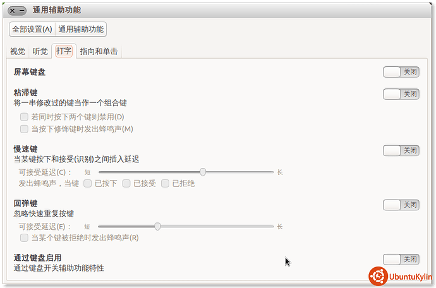Click the slow keys 可接受延迟(C) slider handle
The image size is (436, 288).
203,172
